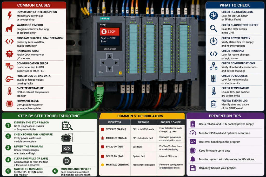The width and height of the screenshot is (266, 177).
Task: Click the review events log clipboard icon
Action: click(x=214, y=104)
